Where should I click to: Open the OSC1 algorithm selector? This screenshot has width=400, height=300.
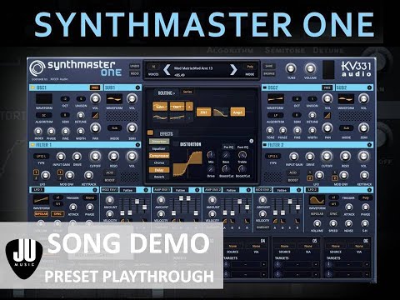click(x=44, y=115)
